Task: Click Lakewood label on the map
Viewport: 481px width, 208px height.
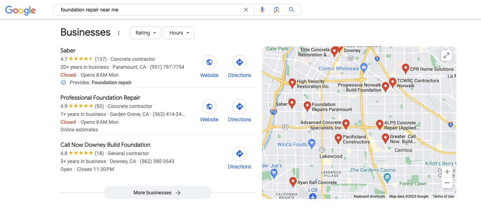Action: click(x=331, y=156)
